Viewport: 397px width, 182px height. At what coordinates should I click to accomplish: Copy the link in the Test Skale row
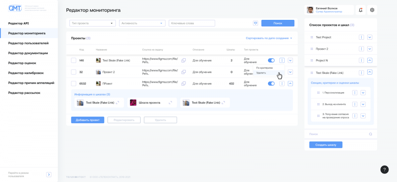(183, 60)
